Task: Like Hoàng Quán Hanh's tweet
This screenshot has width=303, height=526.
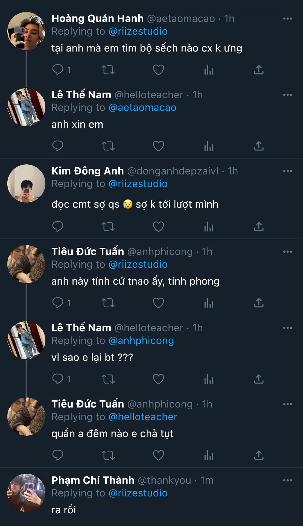Action: coord(158,70)
